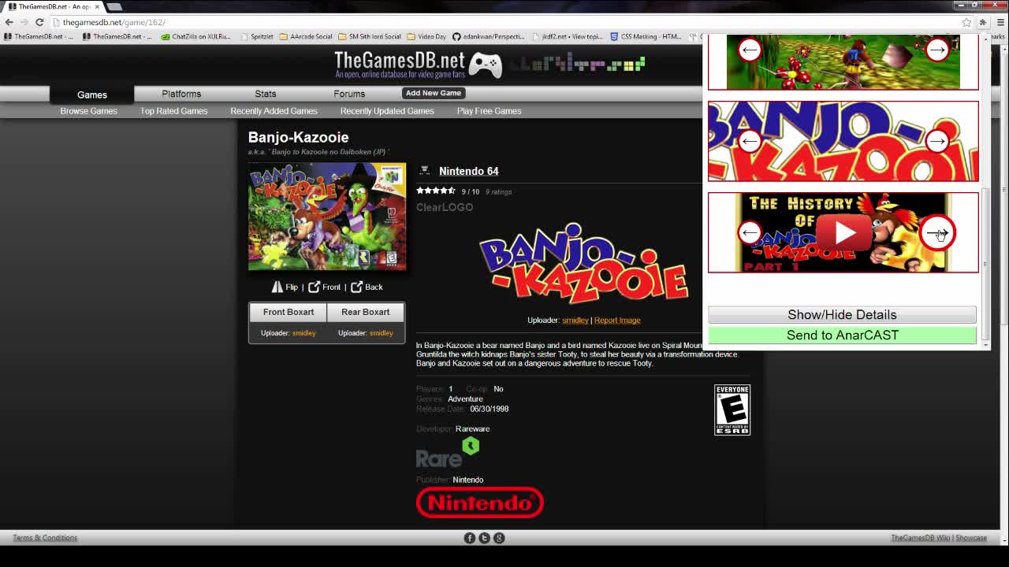
Task: Open the Nintendo 64 platform link
Action: (468, 171)
